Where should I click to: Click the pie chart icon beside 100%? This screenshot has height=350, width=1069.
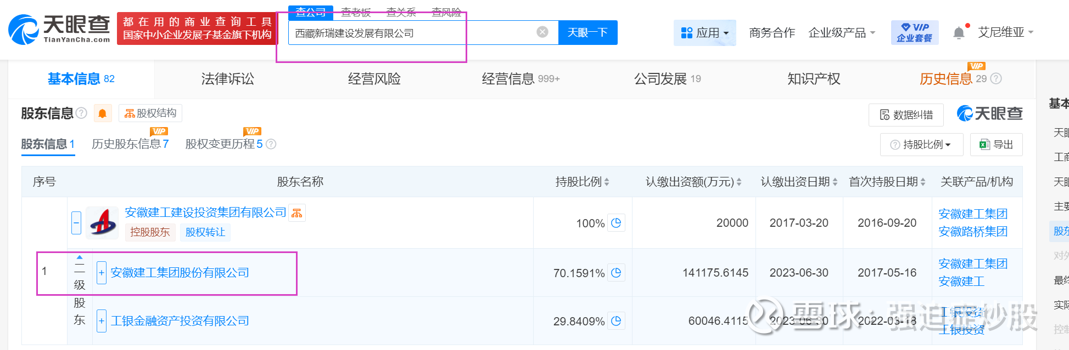pos(616,223)
